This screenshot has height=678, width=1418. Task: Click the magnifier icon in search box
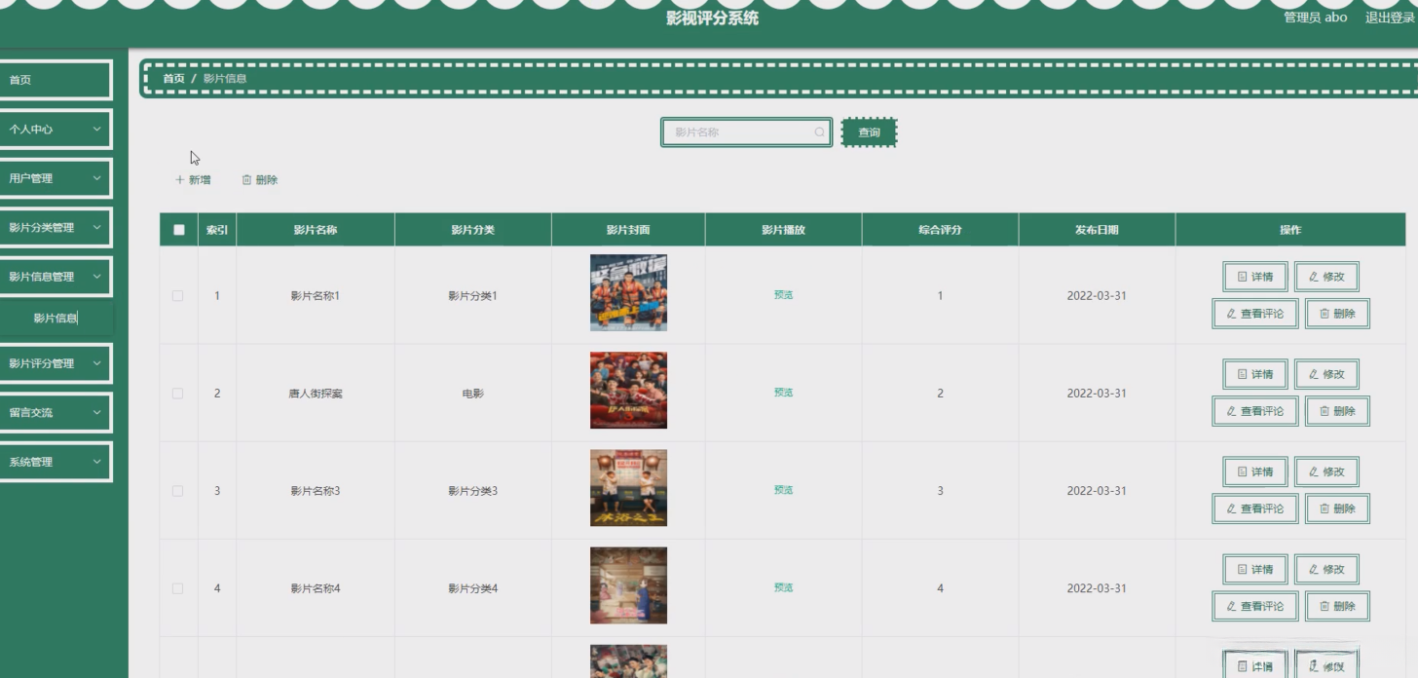pos(819,132)
